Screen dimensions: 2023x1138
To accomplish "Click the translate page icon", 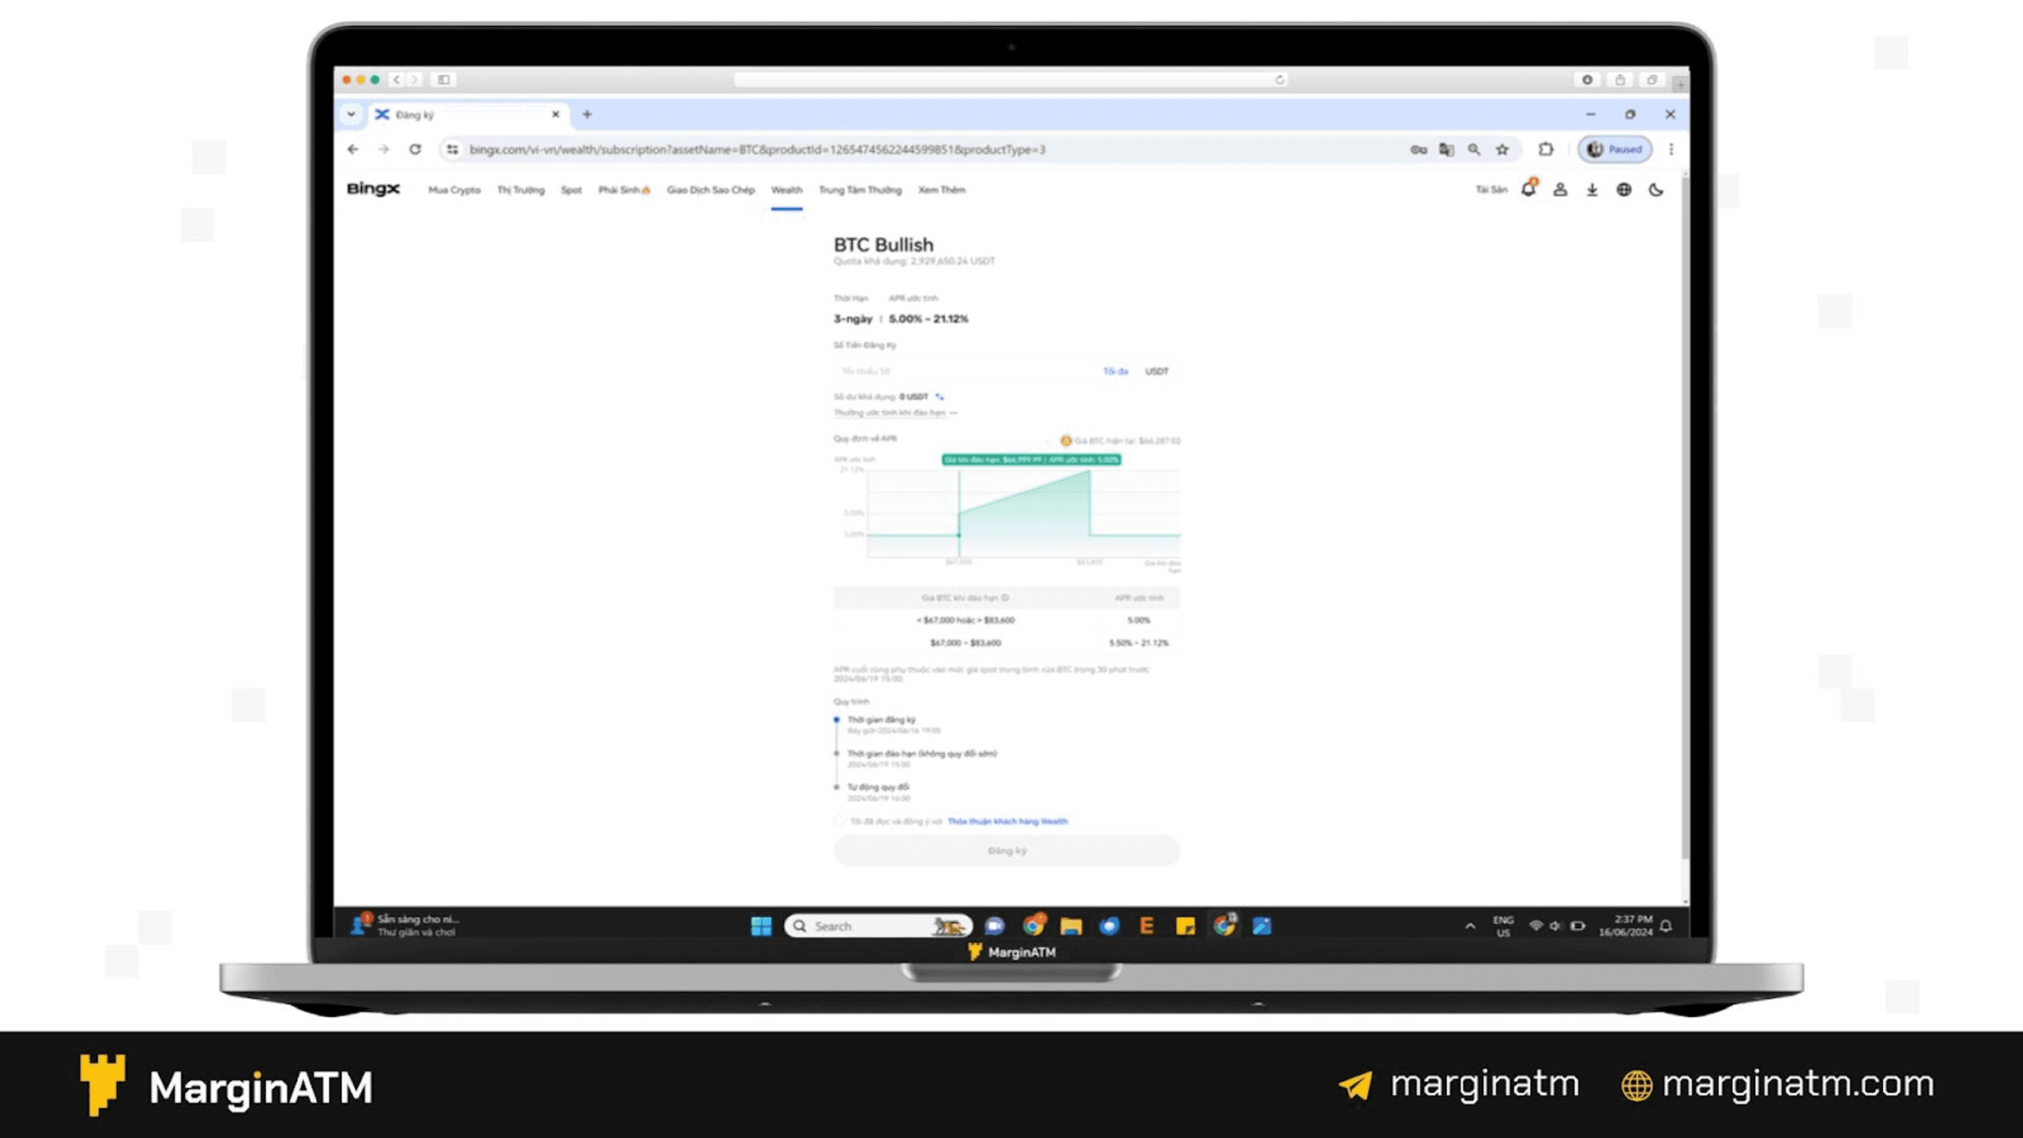I will [x=1447, y=149].
